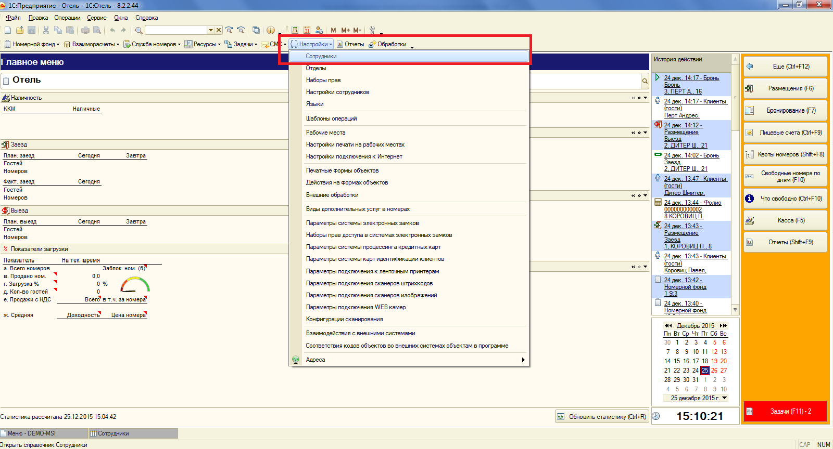
Task: Click the Paste clipboard icon
Action: (x=70, y=30)
